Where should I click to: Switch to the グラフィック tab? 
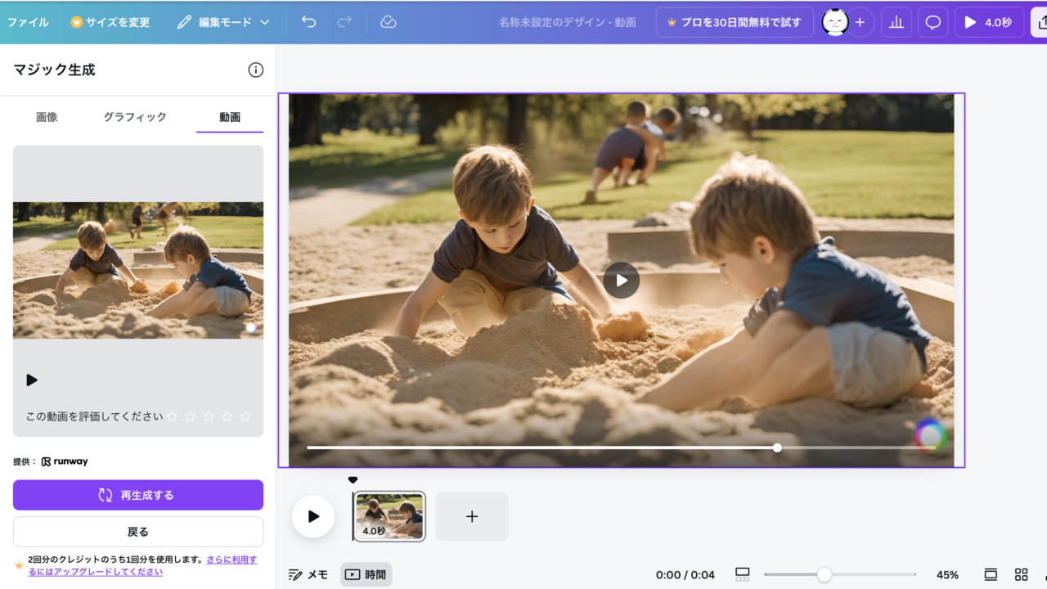point(135,117)
